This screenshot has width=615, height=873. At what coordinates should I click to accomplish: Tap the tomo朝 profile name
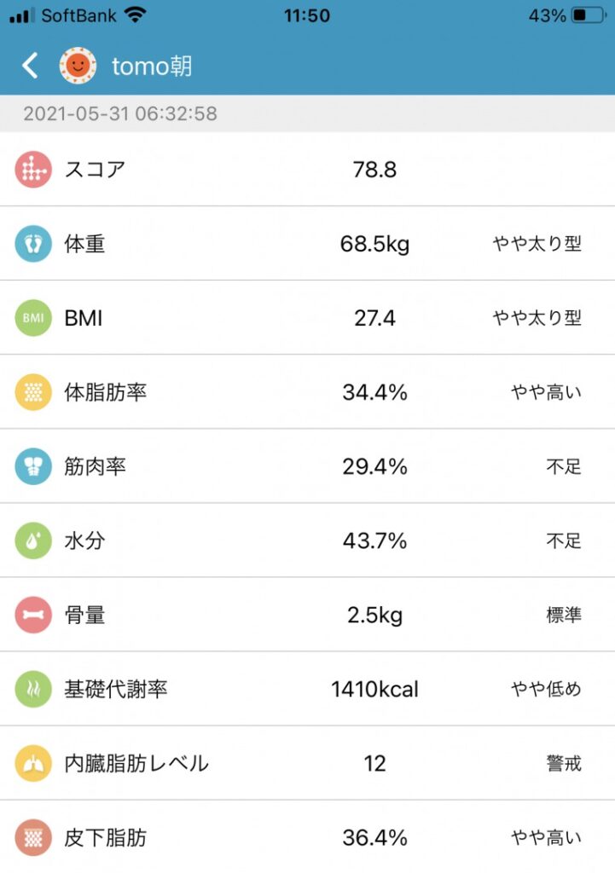tap(152, 66)
